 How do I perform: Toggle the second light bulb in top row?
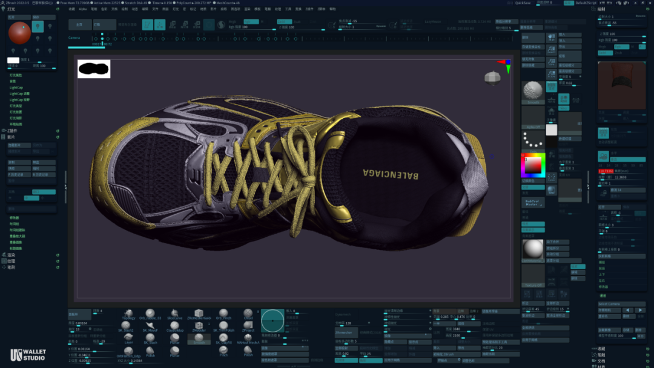click(x=50, y=26)
